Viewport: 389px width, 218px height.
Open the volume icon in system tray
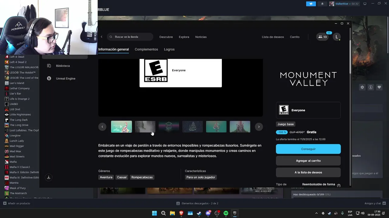[x=363, y=213]
